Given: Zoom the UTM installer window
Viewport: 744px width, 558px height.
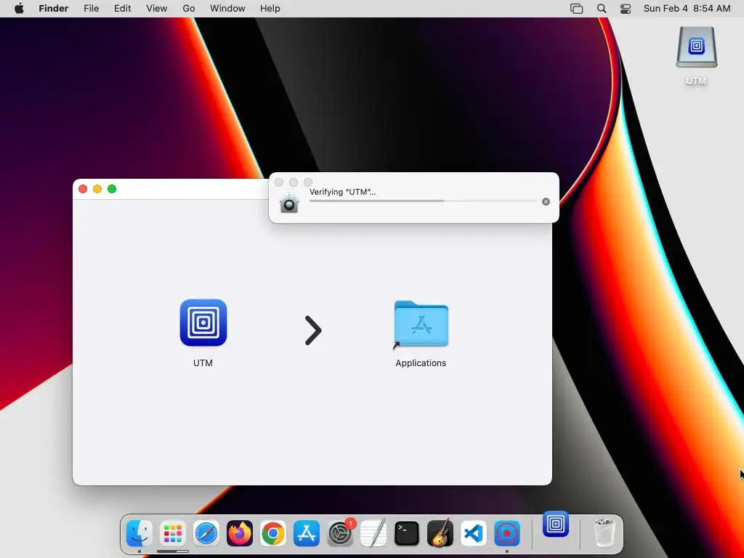Looking at the screenshot, I should tap(112, 189).
